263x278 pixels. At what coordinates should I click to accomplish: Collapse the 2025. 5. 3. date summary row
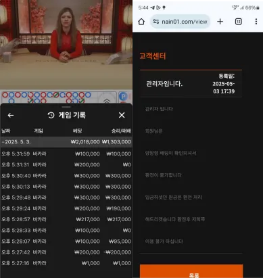click(66, 142)
